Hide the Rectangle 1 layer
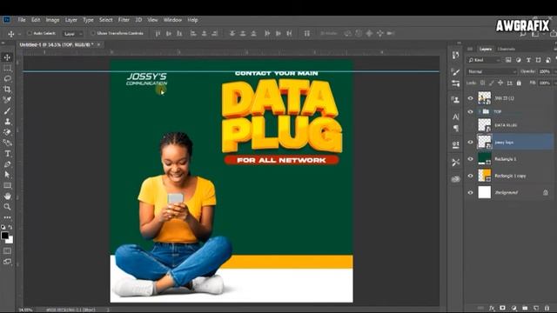The image size is (557, 313). click(x=470, y=159)
